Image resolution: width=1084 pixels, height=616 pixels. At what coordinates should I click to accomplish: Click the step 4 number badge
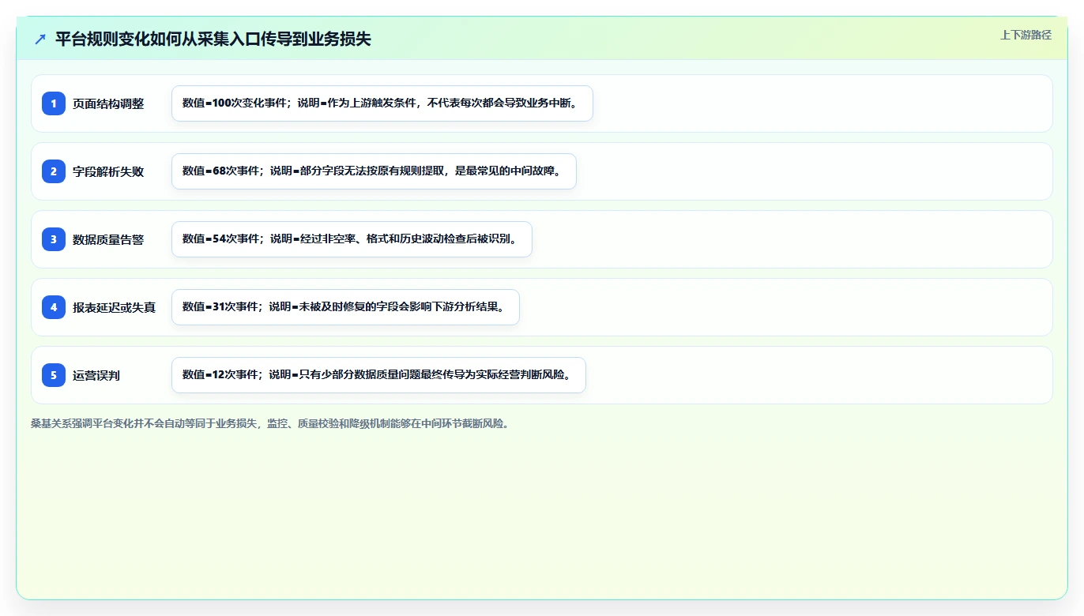54,307
